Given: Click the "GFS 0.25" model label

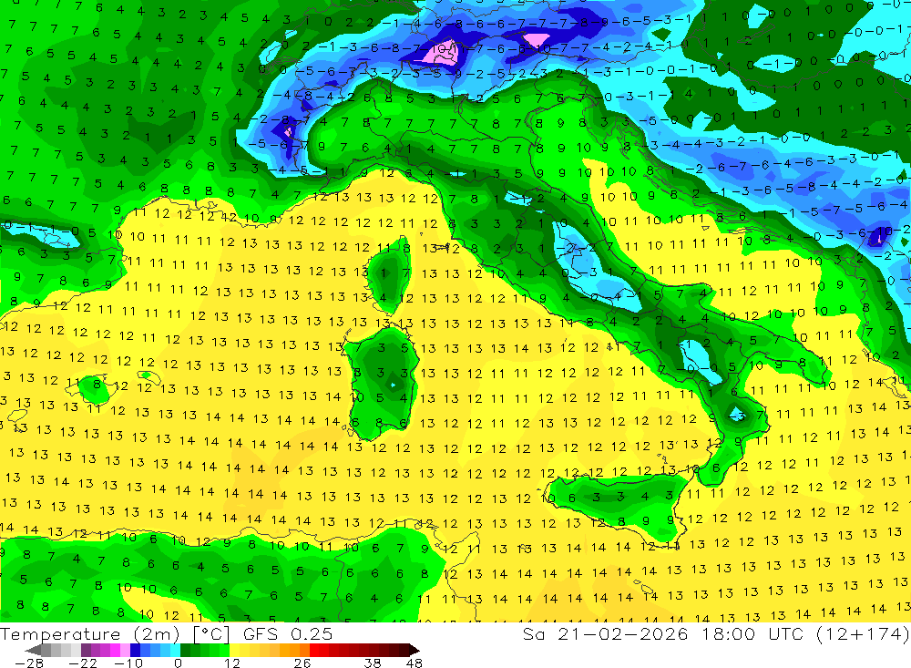Looking at the screenshot, I should (288, 634).
